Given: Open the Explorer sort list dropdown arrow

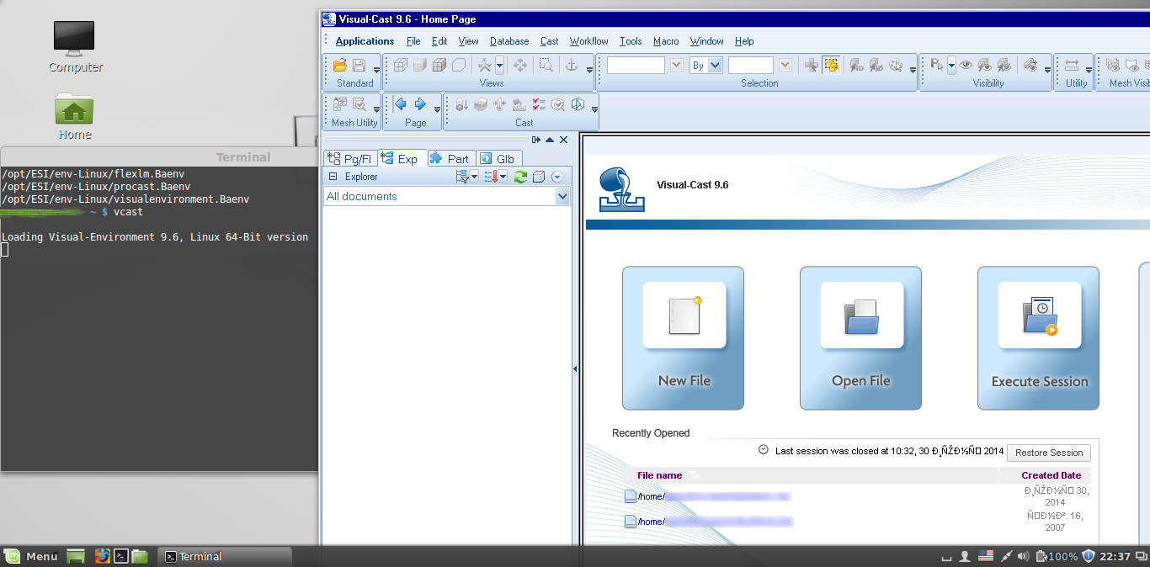Looking at the screenshot, I should (x=503, y=177).
